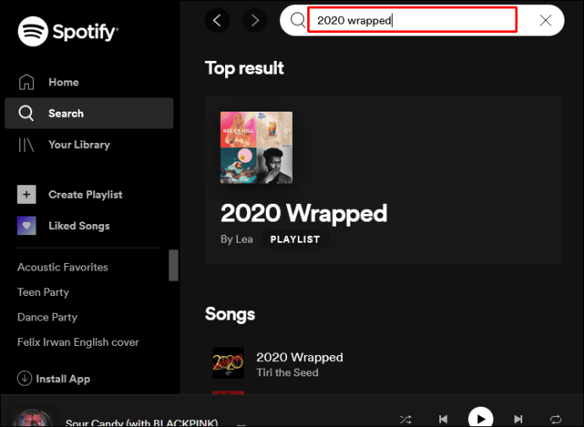Click the Install App download icon

coord(25,378)
